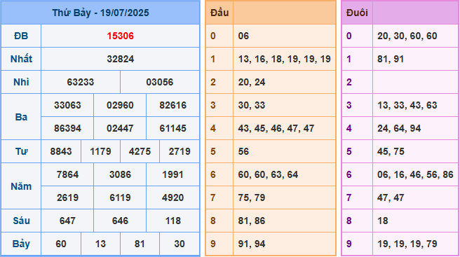
Task: Click Đuôi row 1 values 81, 91
Action: 391,60
